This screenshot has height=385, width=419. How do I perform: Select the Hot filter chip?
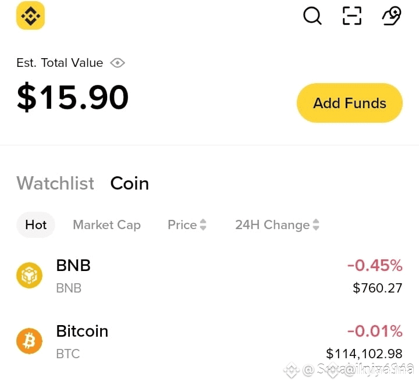click(x=36, y=225)
